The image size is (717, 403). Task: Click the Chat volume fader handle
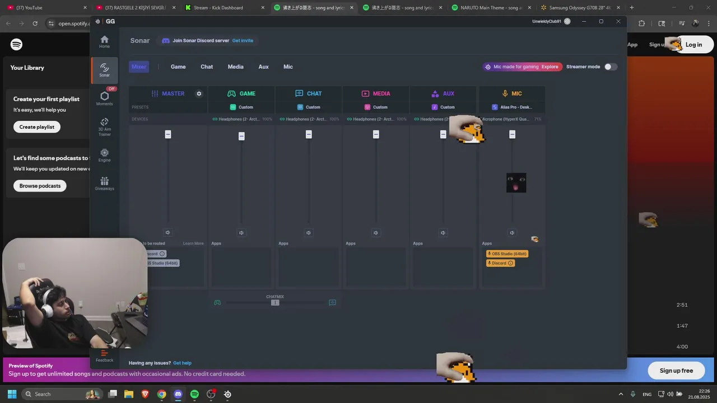tap(309, 134)
